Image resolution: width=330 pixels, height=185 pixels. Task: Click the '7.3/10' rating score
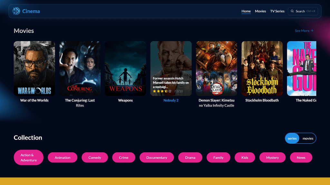pos(178,91)
